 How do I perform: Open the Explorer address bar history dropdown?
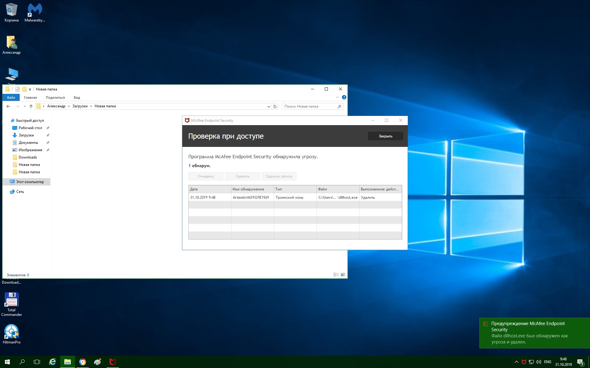tap(269, 106)
